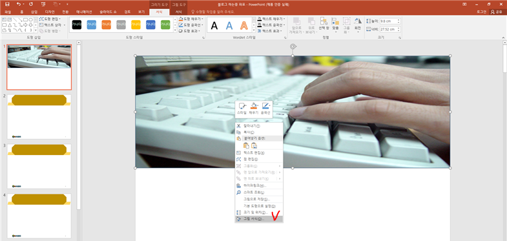Open the 도형 스타일 group dialog launcher
Viewport: 507px width, 241px height.
tap(203, 38)
